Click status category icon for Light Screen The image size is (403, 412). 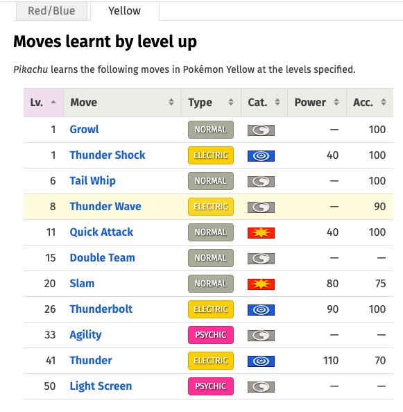(x=261, y=387)
